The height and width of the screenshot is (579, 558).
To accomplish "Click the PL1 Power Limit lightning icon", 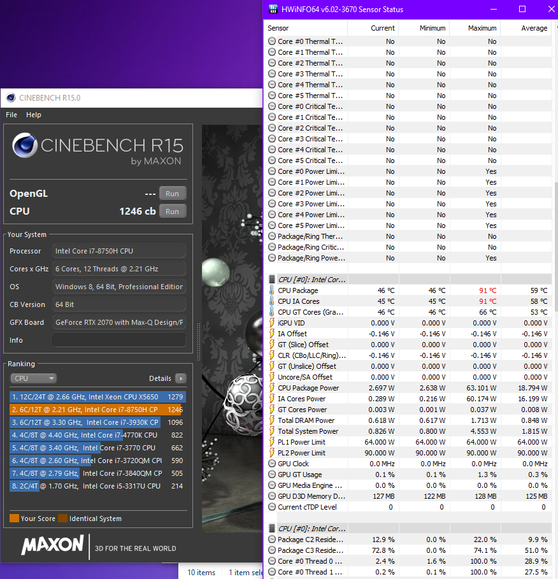I will (272, 442).
